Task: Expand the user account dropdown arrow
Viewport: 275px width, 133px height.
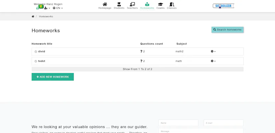Action: click(49, 8)
